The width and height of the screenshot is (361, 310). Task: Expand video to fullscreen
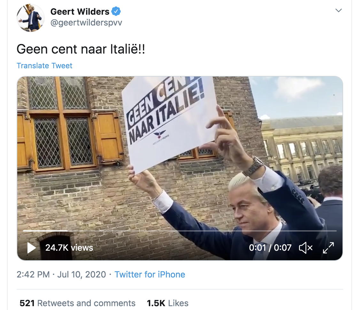pos(328,248)
